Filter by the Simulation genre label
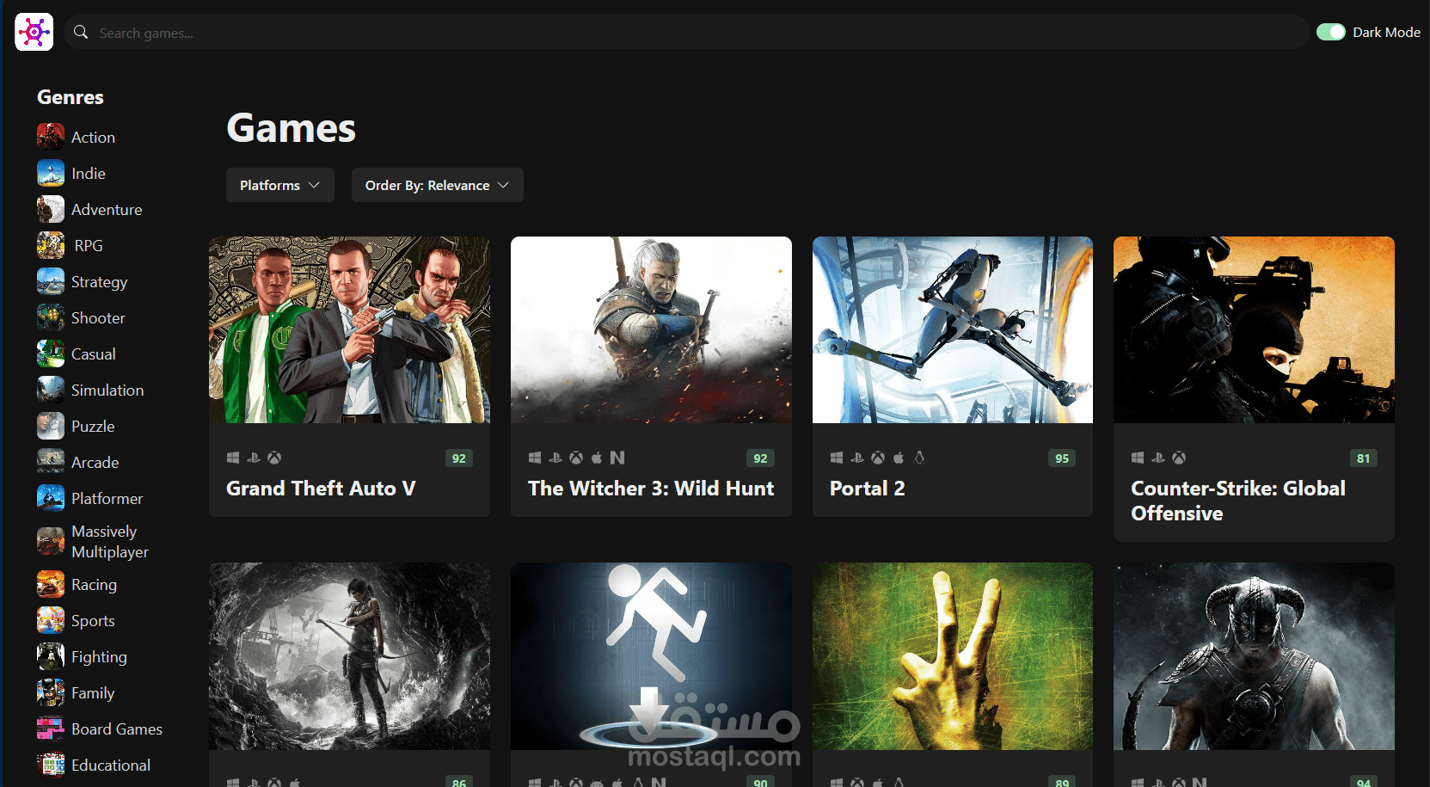 point(107,390)
